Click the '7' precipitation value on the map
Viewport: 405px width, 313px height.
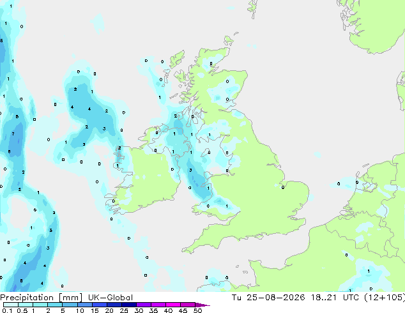pos(13,134)
